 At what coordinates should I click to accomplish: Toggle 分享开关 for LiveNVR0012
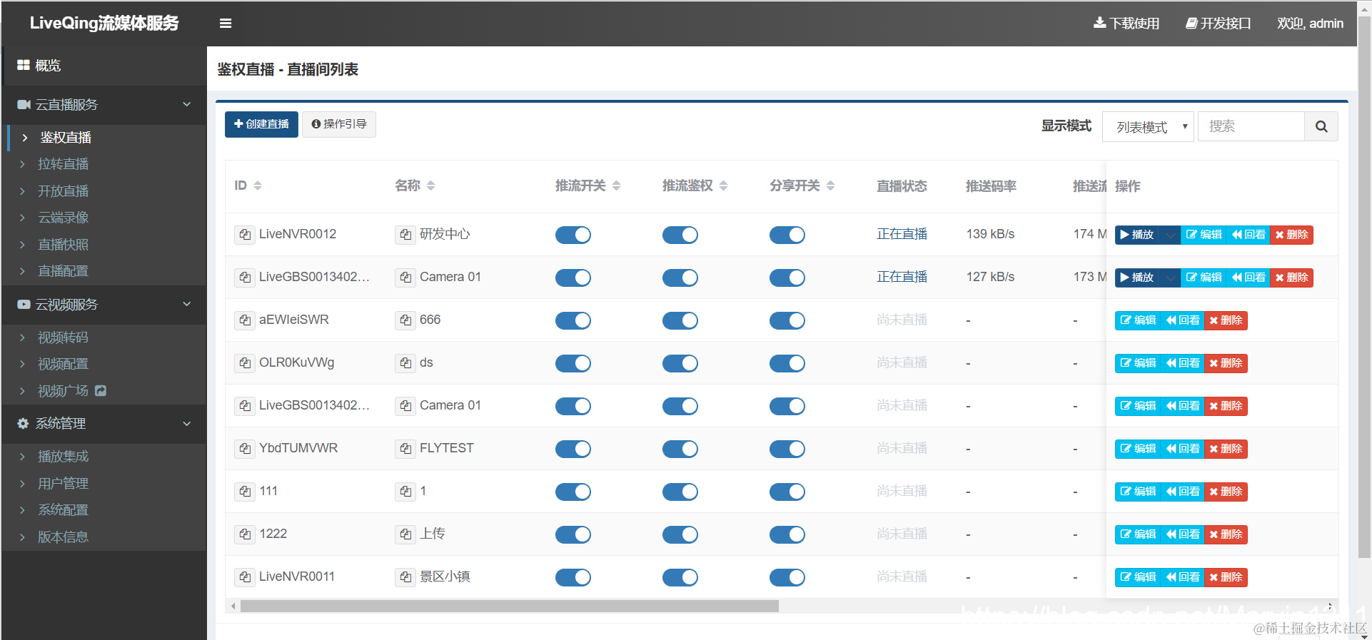pyautogui.click(x=787, y=235)
